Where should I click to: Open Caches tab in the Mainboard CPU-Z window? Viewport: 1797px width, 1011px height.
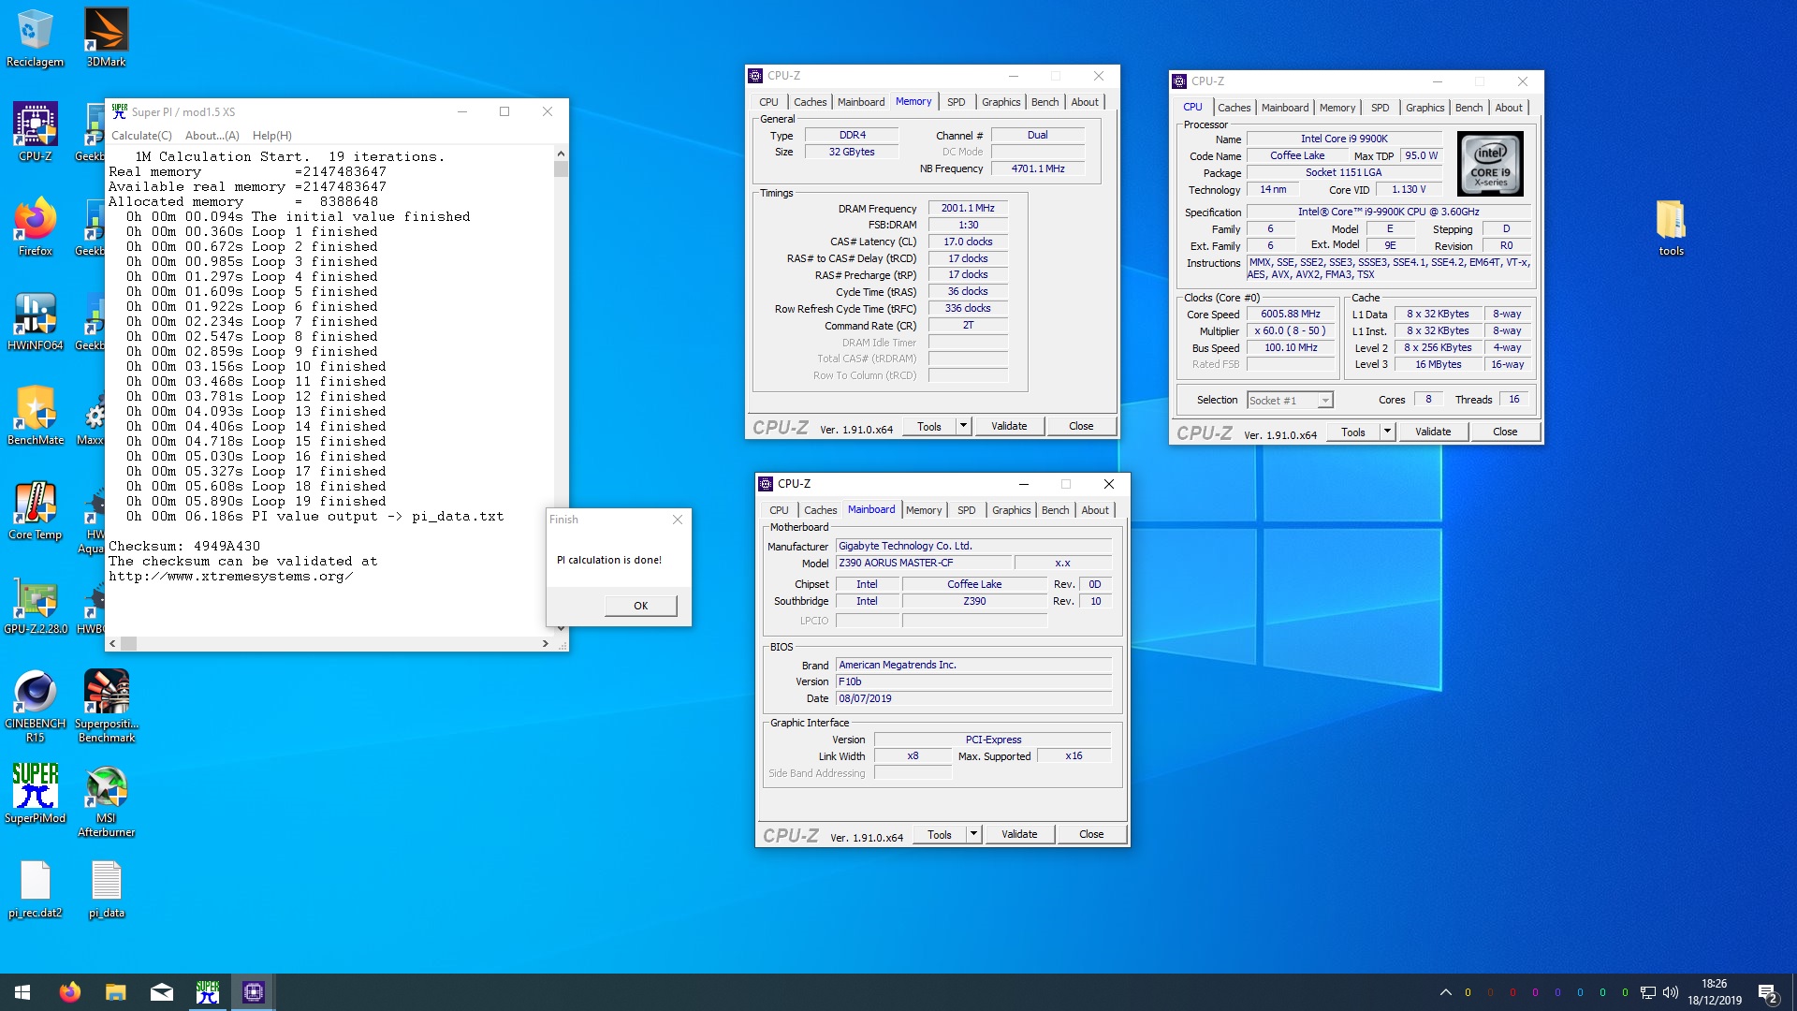820,510
